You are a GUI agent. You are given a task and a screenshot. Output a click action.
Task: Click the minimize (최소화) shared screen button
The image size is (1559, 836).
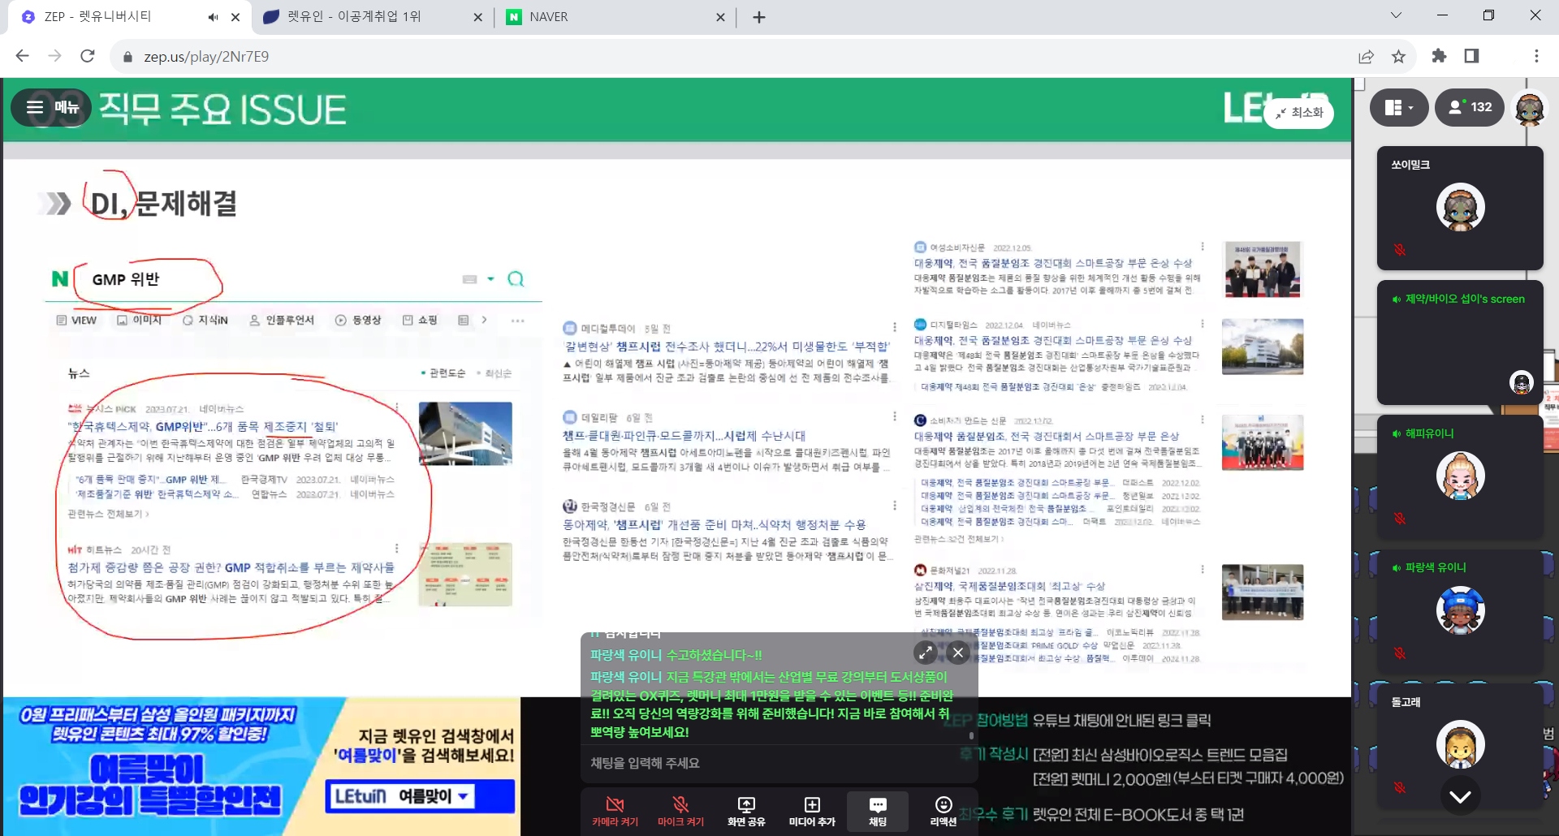(x=1298, y=113)
